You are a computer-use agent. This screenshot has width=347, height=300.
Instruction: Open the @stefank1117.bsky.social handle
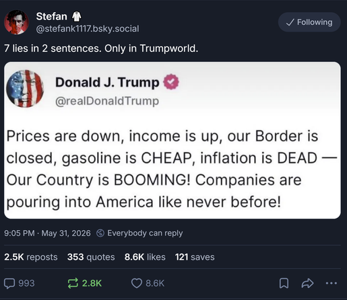tap(88, 29)
